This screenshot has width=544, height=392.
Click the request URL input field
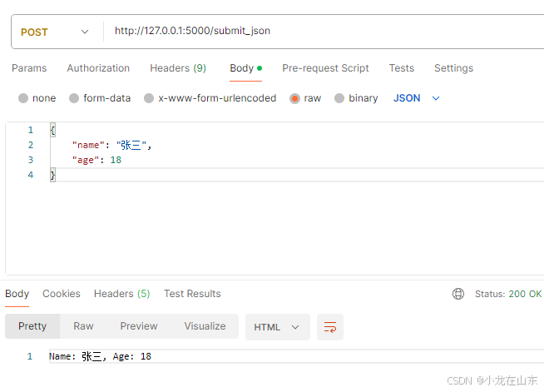(x=323, y=32)
